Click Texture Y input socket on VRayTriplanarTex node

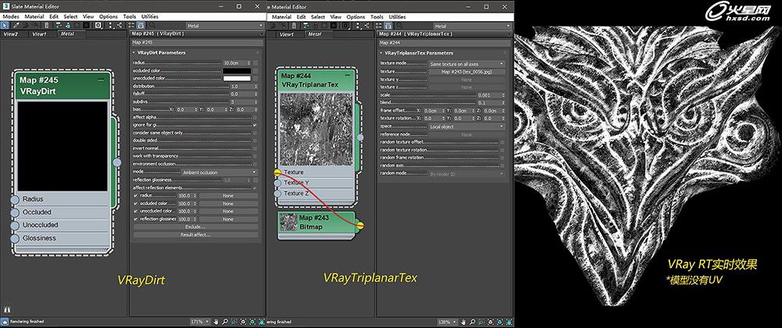pyautogui.click(x=278, y=183)
